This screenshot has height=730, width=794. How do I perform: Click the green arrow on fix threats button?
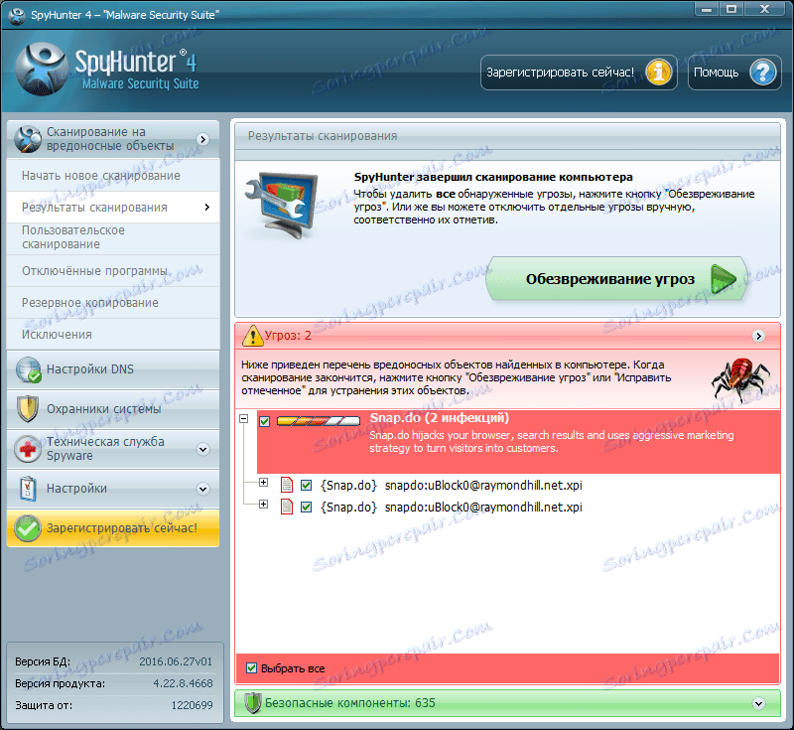point(724,279)
